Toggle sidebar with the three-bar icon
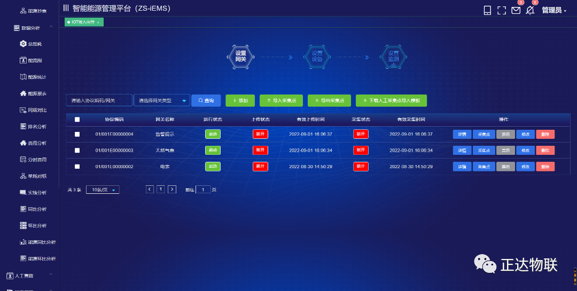 [66, 7]
